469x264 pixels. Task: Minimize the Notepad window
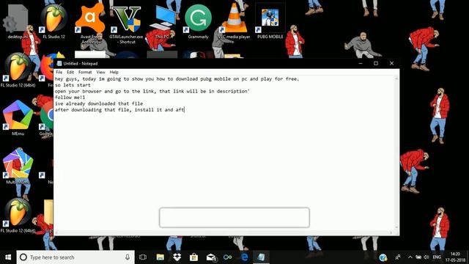(x=361, y=63)
